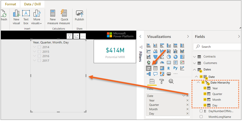This screenshot has height=121, width=242.
Task: Select the Decomposition tree visualization
Action: pyautogui.click(x=149, y=74)
